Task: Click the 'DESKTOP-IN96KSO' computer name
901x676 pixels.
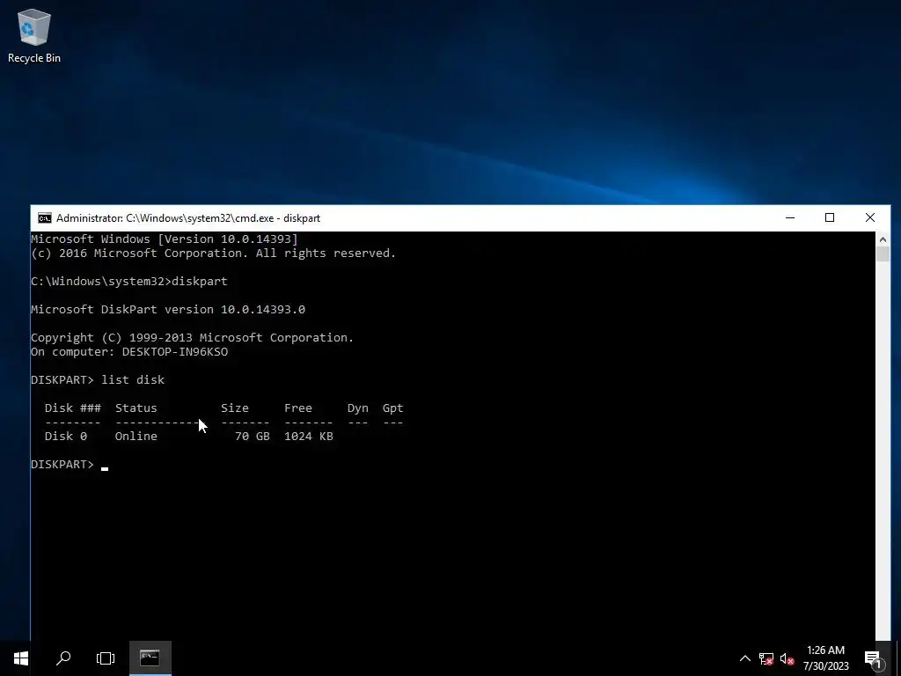Action: [175, 352]
